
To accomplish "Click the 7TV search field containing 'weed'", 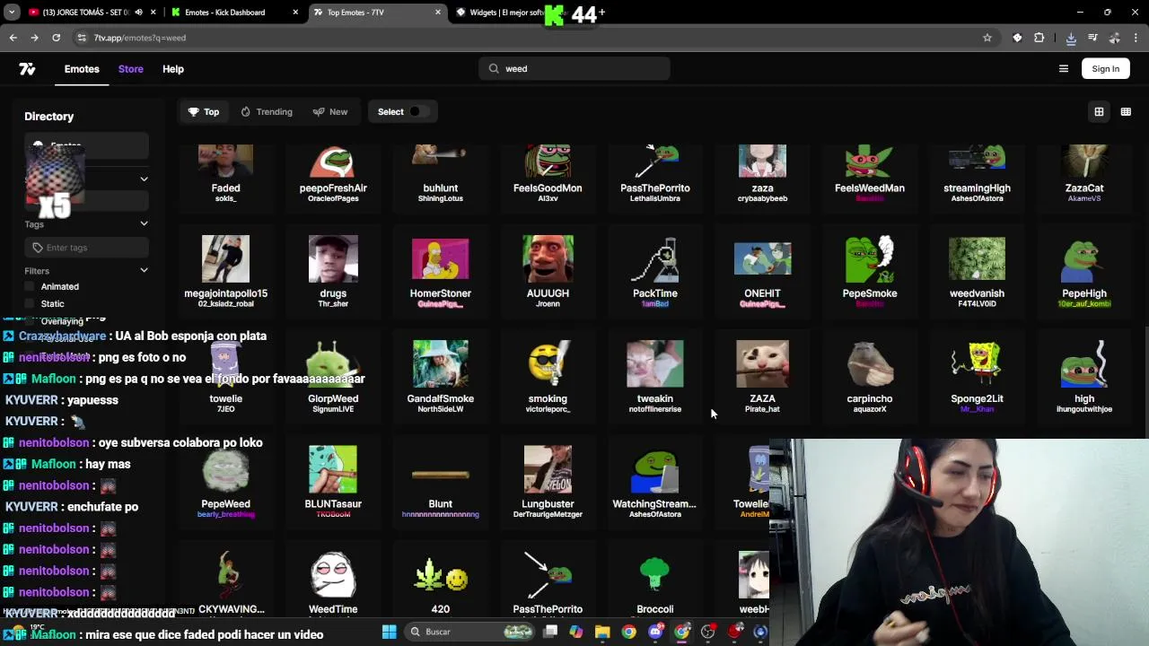I will (x=574, y=69).
